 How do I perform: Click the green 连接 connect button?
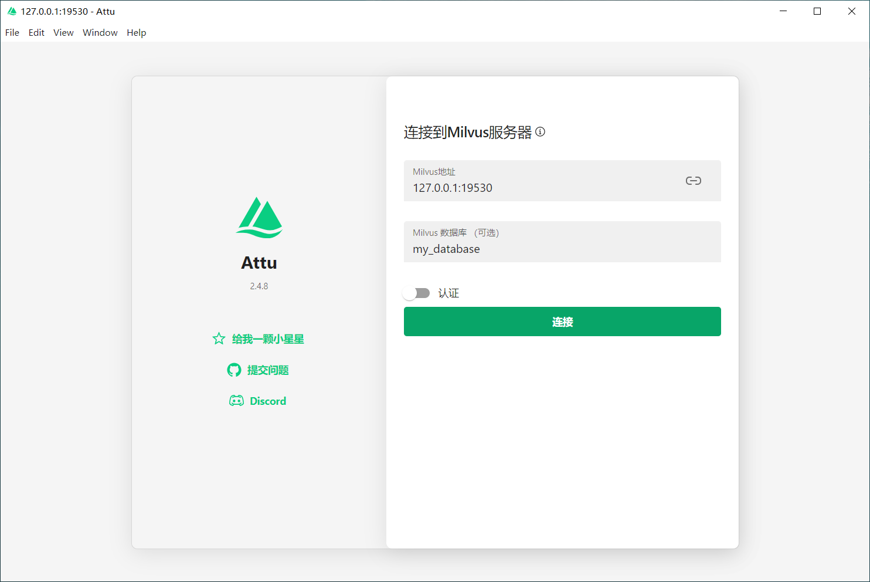pyautogui.click(x=562, y=322)
